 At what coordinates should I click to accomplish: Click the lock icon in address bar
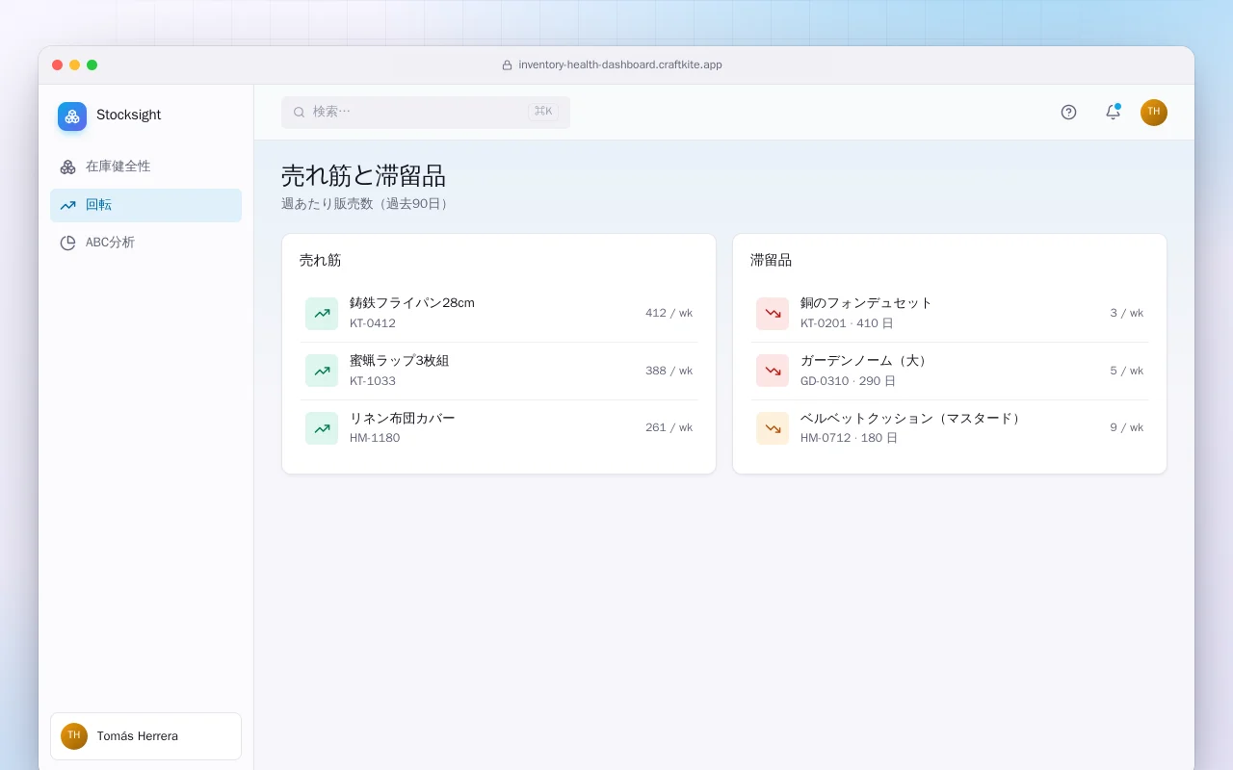507,65
